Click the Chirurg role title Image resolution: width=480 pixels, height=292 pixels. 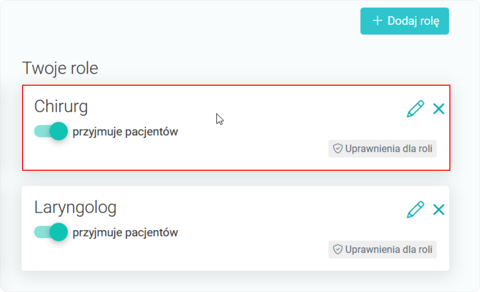(61, 106)
